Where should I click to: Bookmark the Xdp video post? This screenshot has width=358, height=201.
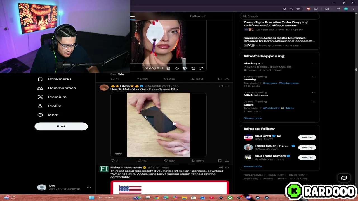pos(220,79)
